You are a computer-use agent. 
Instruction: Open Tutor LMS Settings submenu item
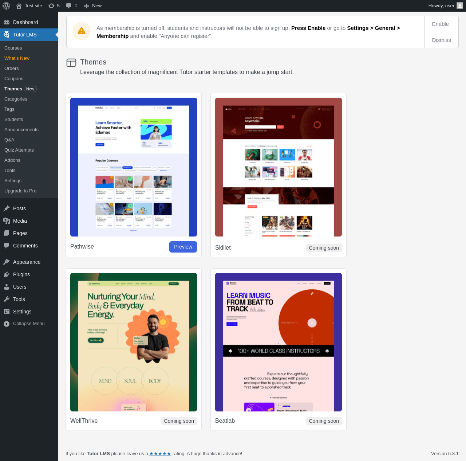[13, 181]
